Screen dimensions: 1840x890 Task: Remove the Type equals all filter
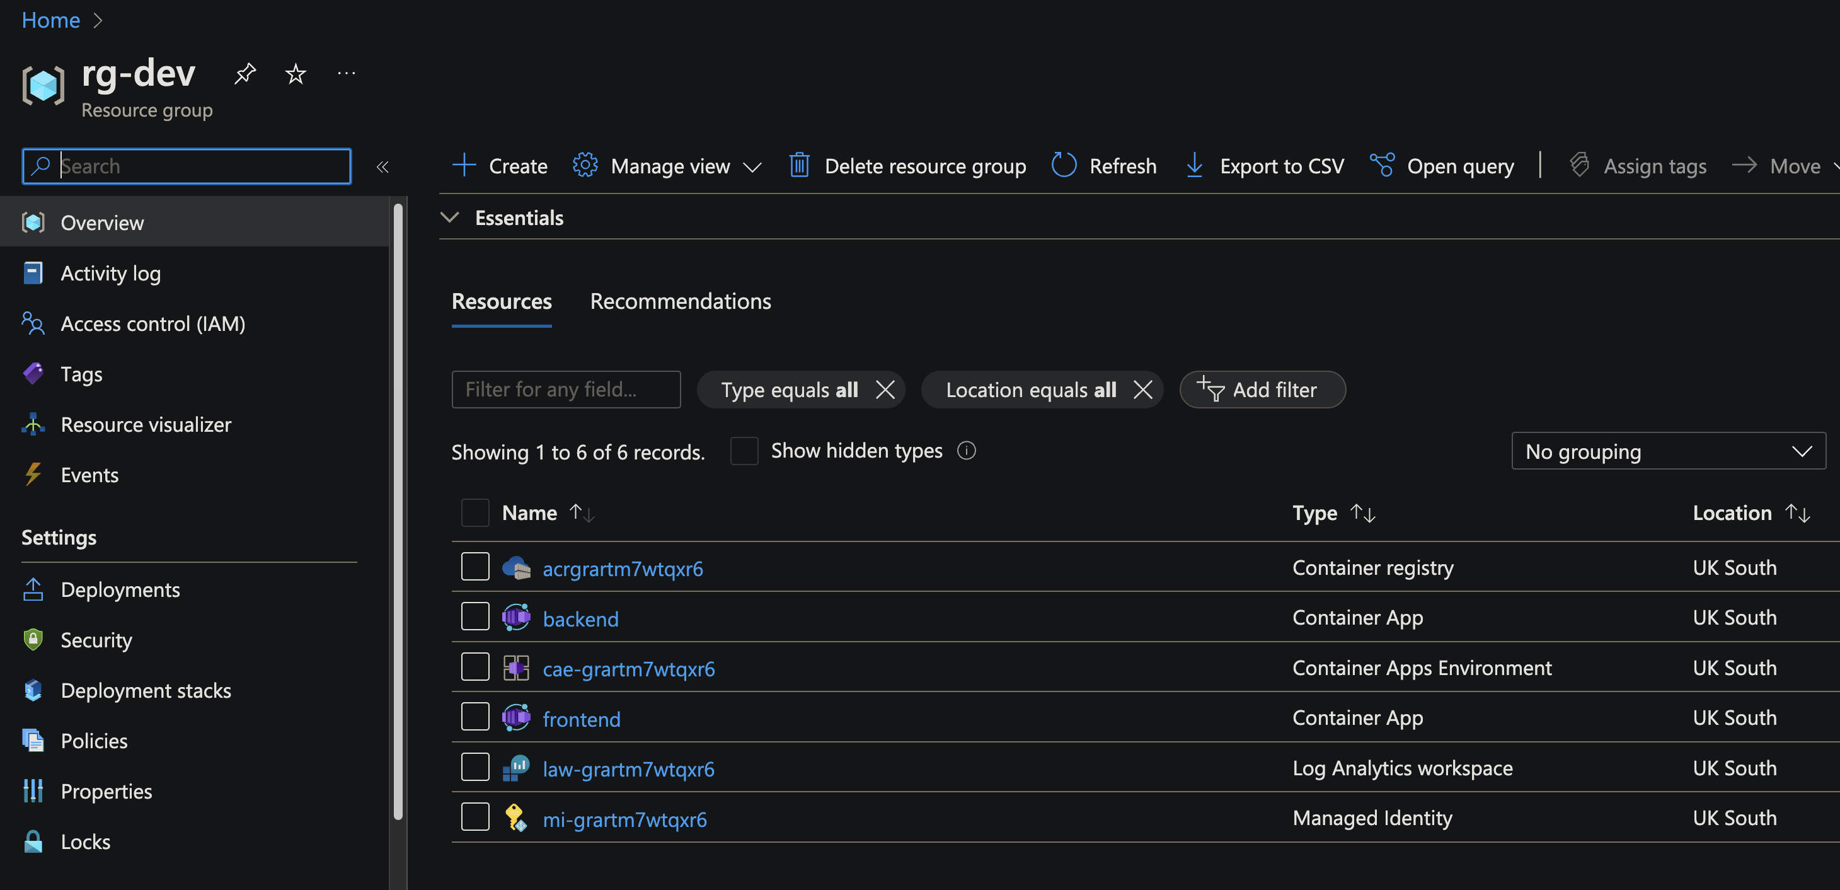[x=885, y=390]
